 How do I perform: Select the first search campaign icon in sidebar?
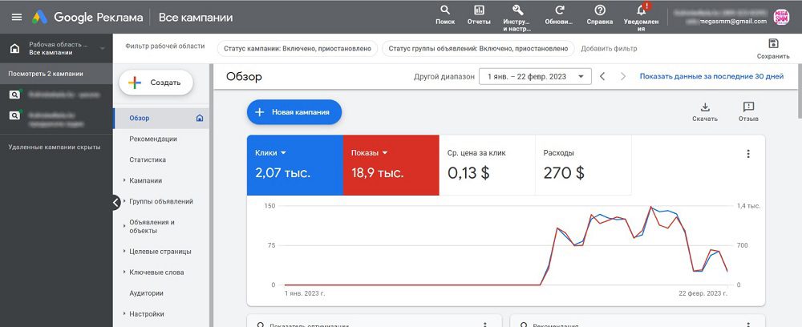(14, 94)
